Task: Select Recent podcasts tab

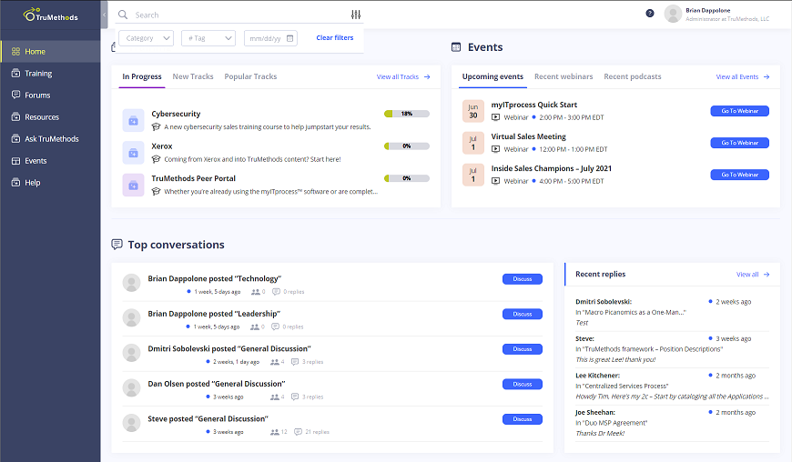Action: tap(633, 76)
